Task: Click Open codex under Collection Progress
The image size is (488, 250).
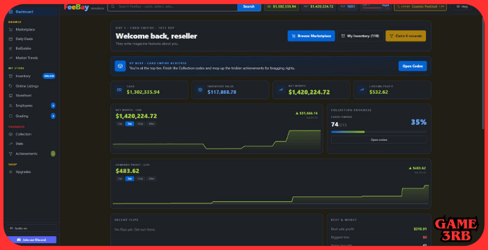Action: (379, 140)
